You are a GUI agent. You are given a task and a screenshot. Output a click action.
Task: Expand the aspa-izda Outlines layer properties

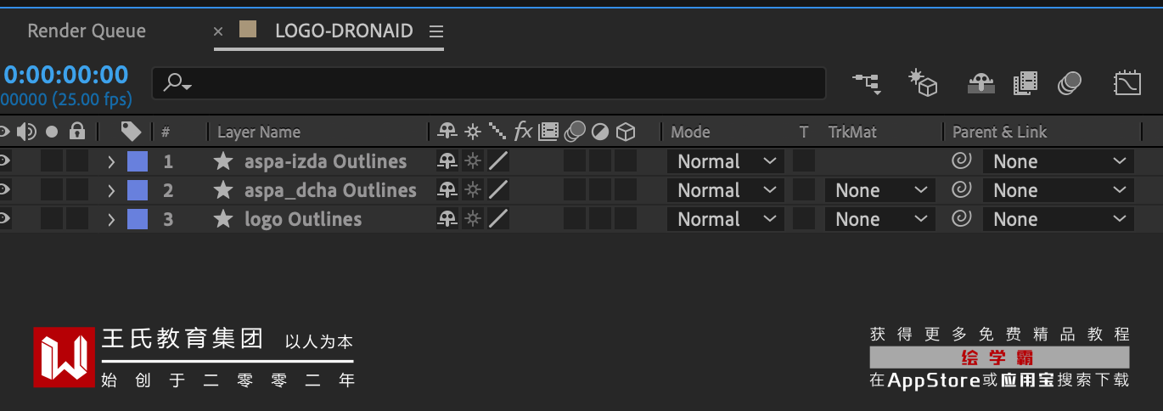(x=111, y=161)
